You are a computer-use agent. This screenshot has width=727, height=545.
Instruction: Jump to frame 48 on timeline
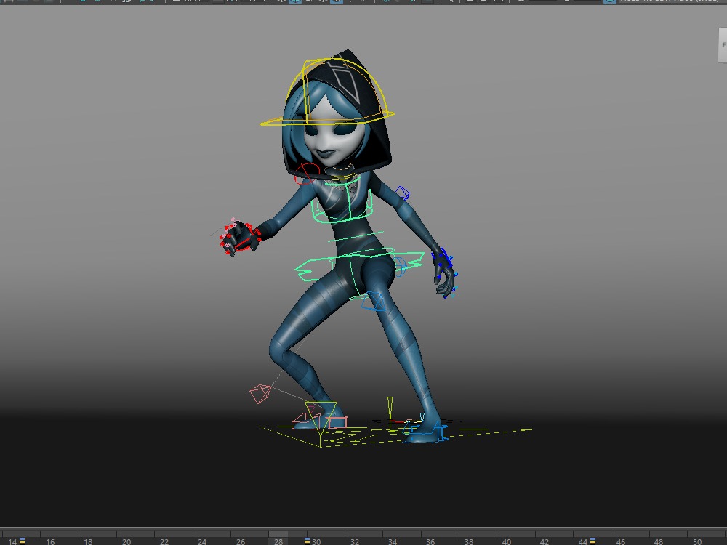pyautogui.click(x=659, y=541)
